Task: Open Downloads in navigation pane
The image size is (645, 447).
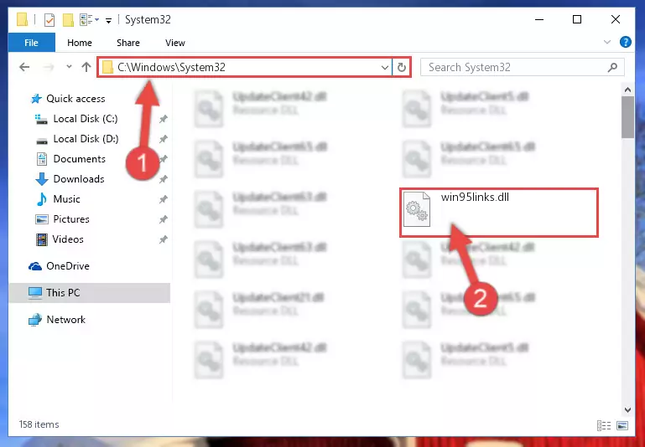Action: pyautogui.click(x=79, y=179)
